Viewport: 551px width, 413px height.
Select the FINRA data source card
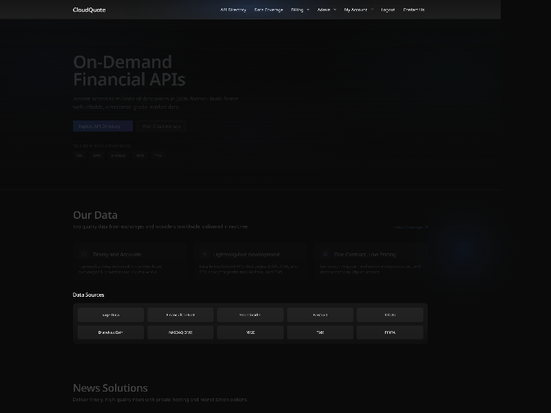tap(390, 332)
